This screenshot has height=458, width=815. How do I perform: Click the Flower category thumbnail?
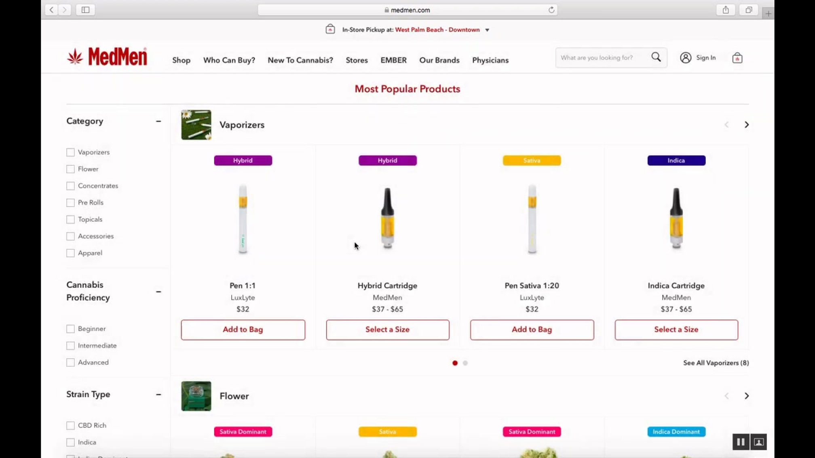click(x=196, y=396)
